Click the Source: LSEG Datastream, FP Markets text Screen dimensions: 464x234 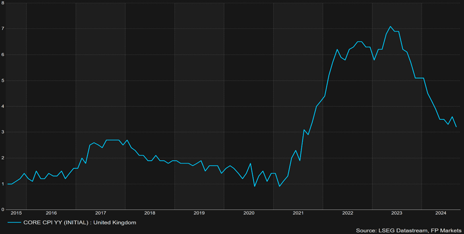(408, 230)
